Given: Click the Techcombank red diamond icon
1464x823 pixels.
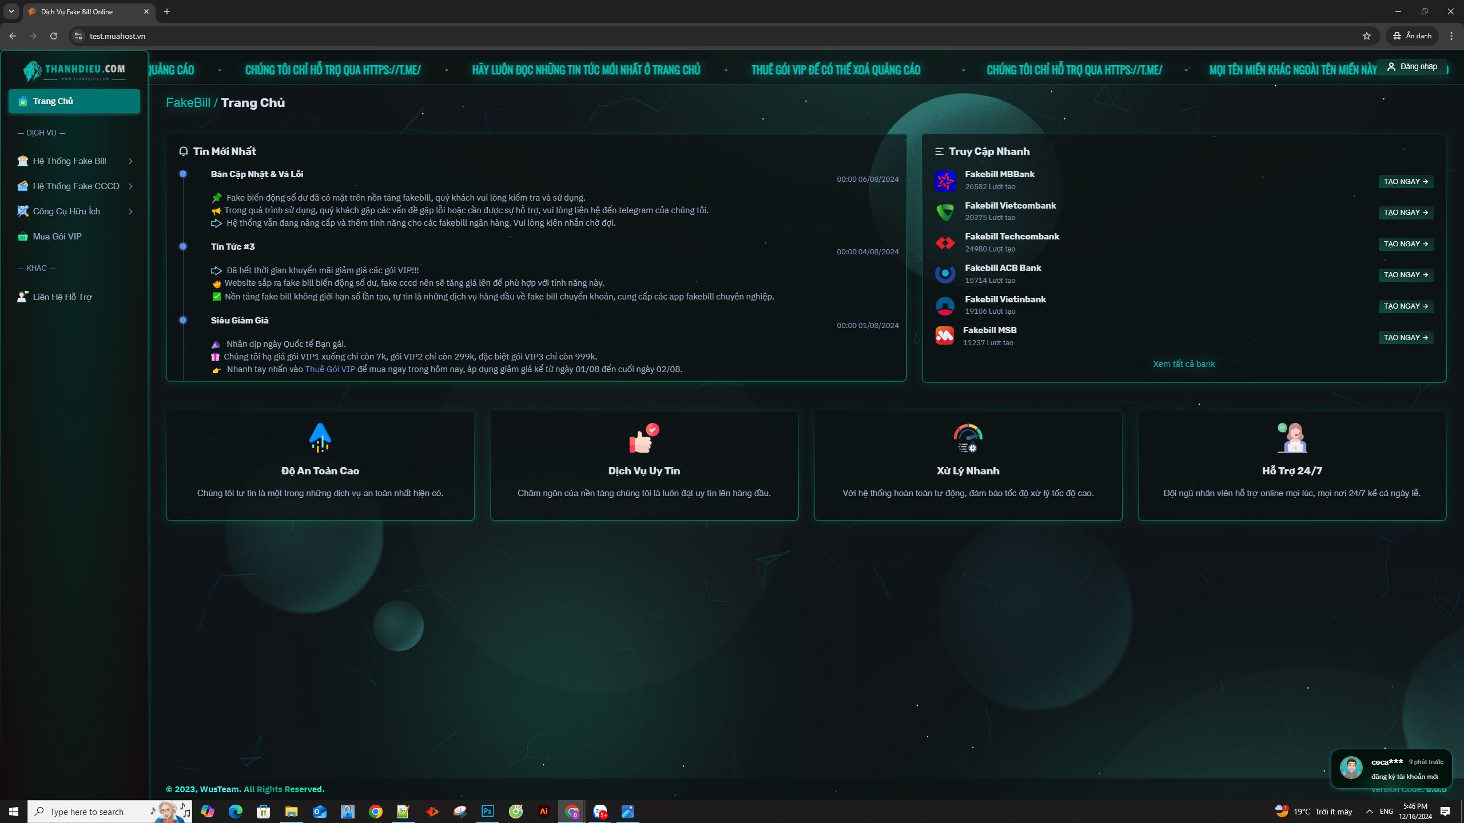Looking at the screenshot, I should pyautogui.click(x=945, y=243).
